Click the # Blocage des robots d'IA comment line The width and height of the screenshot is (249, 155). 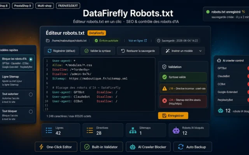pyautogui.click(x=86, y=88)
